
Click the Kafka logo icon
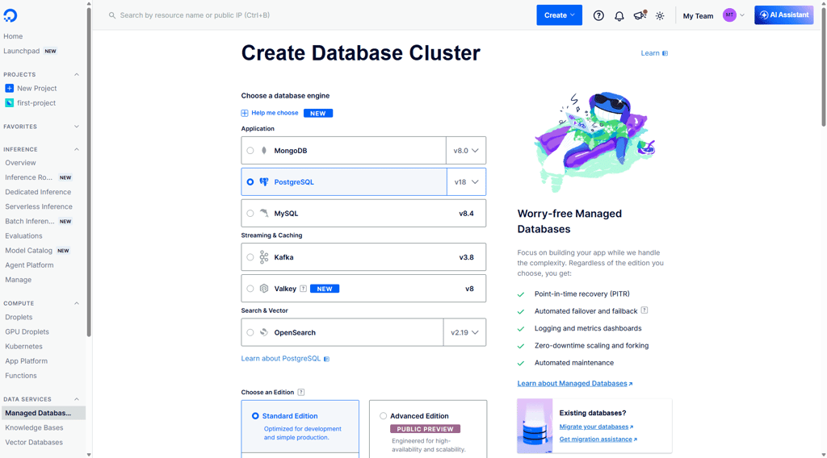264,257
